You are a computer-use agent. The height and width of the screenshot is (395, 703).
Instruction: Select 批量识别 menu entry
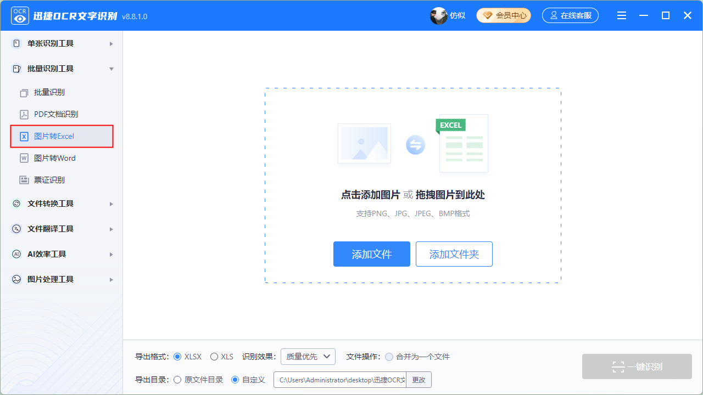coord(62,92)
